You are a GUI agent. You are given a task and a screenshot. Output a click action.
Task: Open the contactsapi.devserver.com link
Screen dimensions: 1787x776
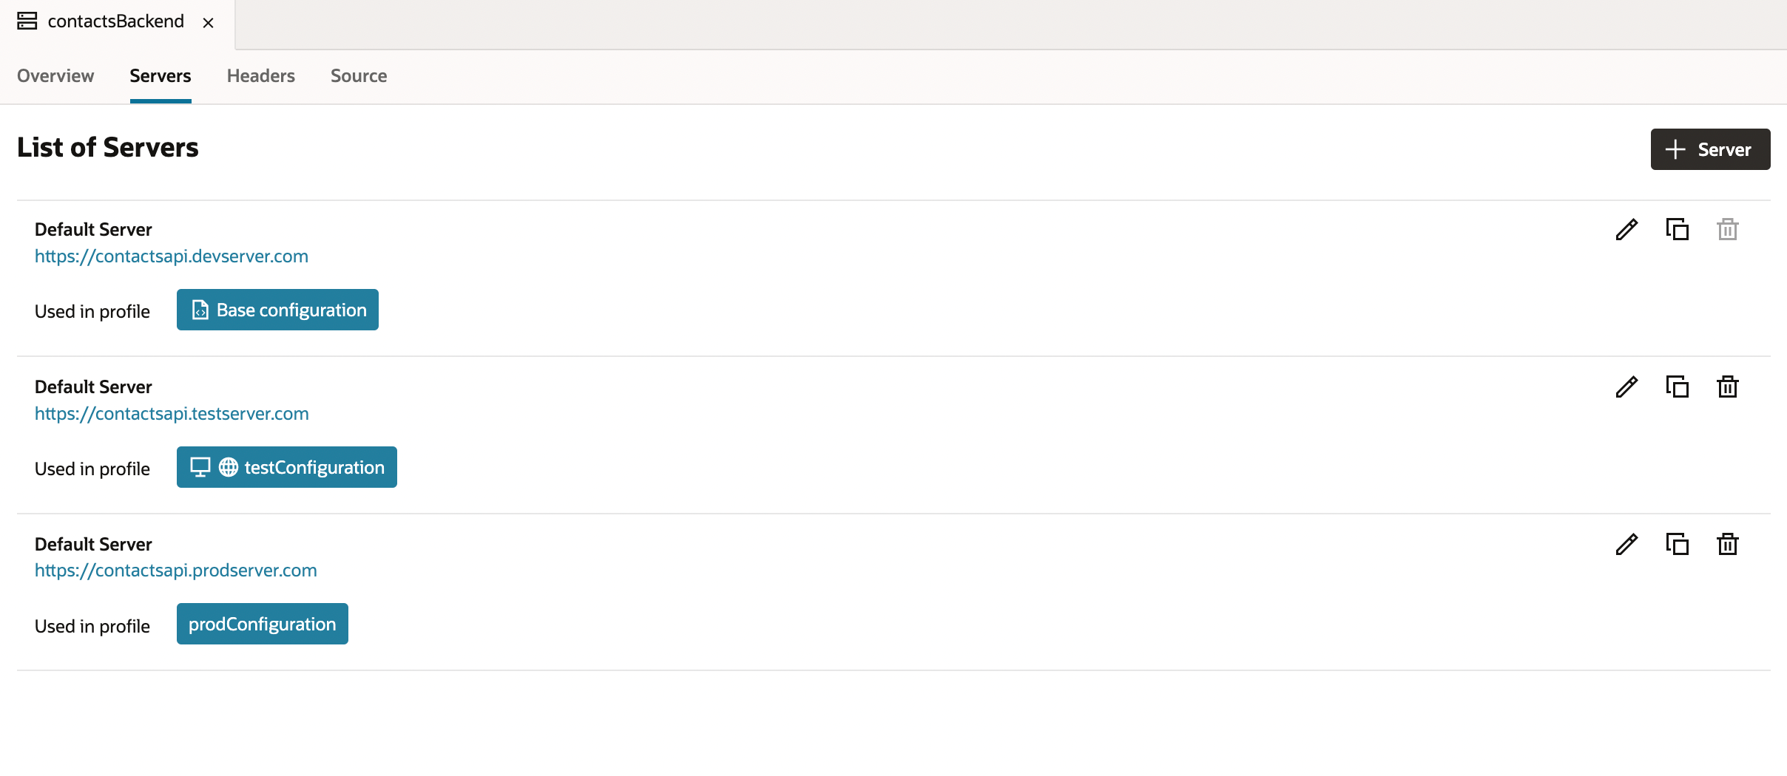pos(171,256)
